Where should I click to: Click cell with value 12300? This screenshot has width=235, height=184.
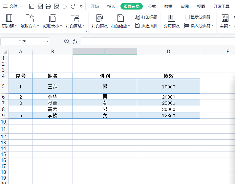click(x=168, y=116)
